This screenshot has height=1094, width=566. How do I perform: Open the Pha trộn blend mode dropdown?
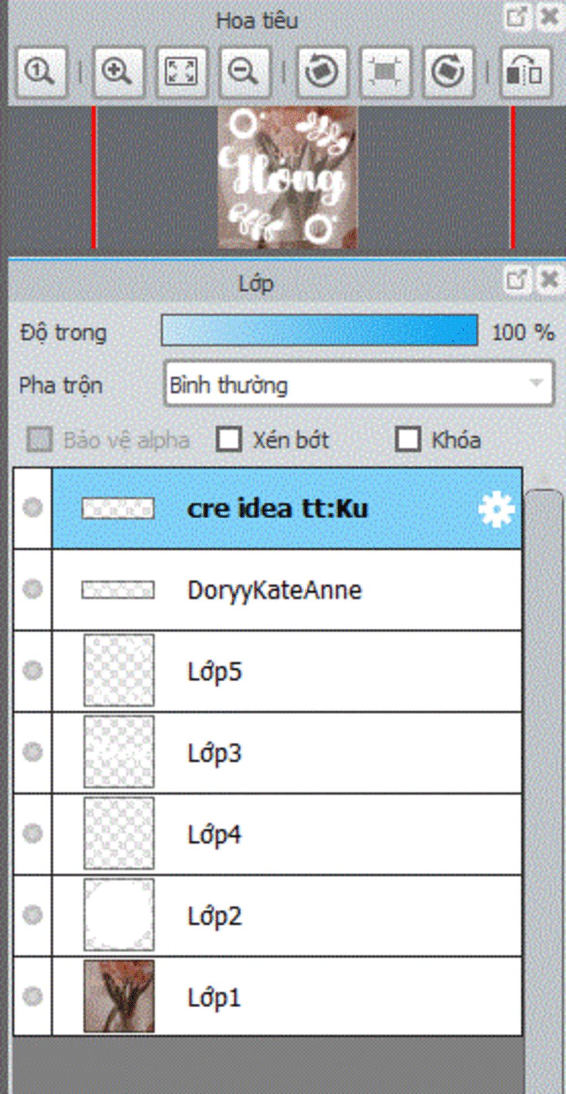358,384
